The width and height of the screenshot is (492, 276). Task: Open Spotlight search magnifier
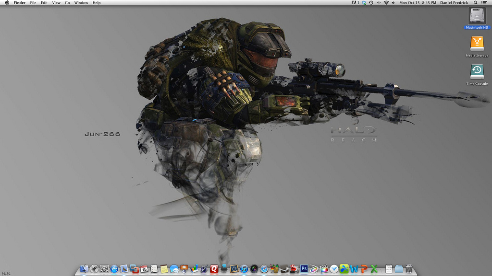point(476,2)
